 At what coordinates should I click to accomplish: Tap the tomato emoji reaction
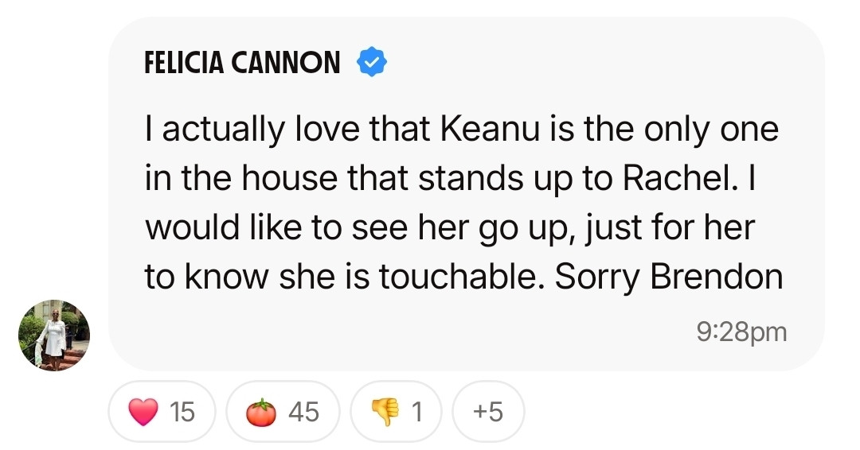(x=261, y=412)
